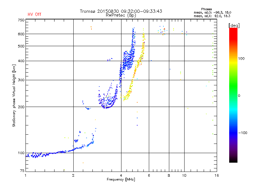Click the x-axis tick label '10'
The height and width of the screenshot is (191, 255).
pyautogui.click(x=184, y=175)
